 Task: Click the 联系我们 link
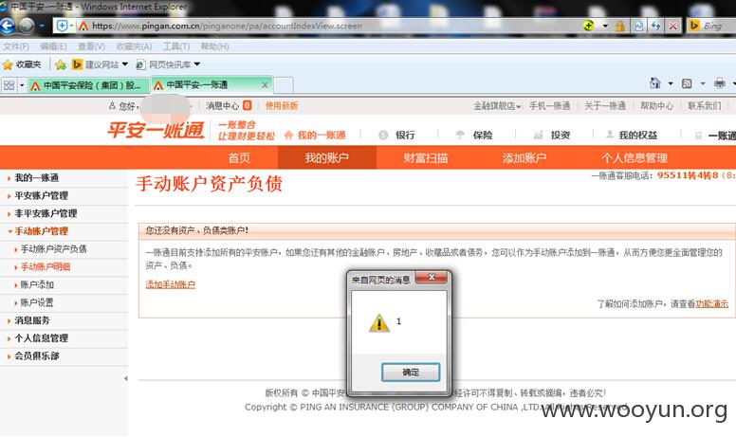705,106
